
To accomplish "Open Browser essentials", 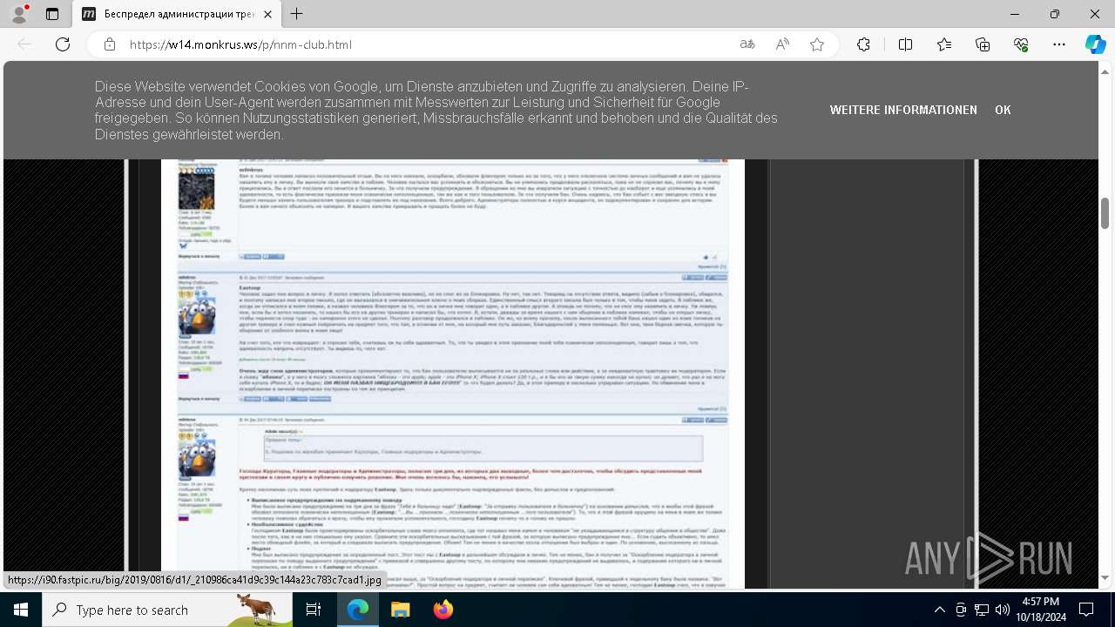I will click(1021, 44).
